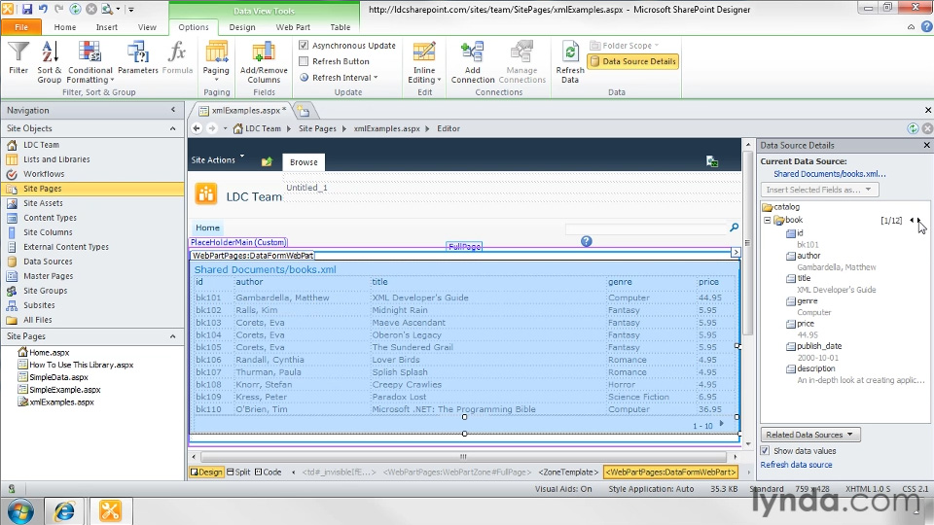This screenshot has height=525, width=934.
Task: Open the Parameters dialog
Action: [x=137, y=57]
